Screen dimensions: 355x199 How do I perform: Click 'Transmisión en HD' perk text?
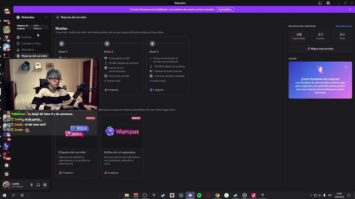(119, 58)
